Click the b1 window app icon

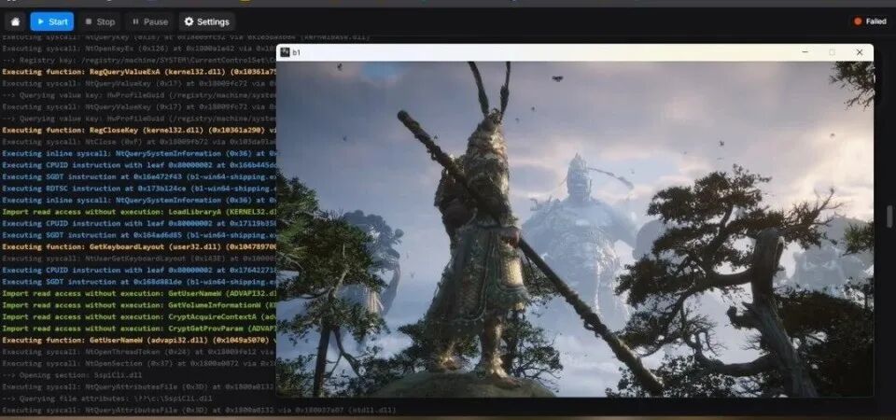pyautogui.click(x=285, y=52)
